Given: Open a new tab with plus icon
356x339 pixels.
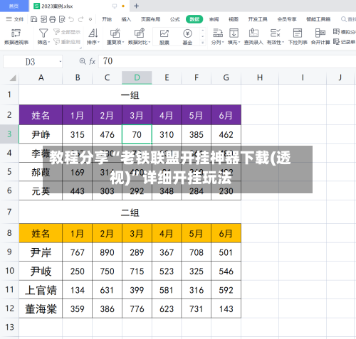Looking at the screenshot, I should (x=136, y=6).
